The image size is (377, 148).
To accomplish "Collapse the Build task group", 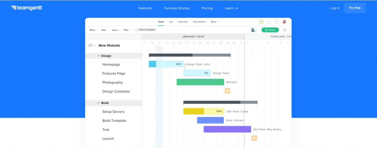I will pos(99,103).
